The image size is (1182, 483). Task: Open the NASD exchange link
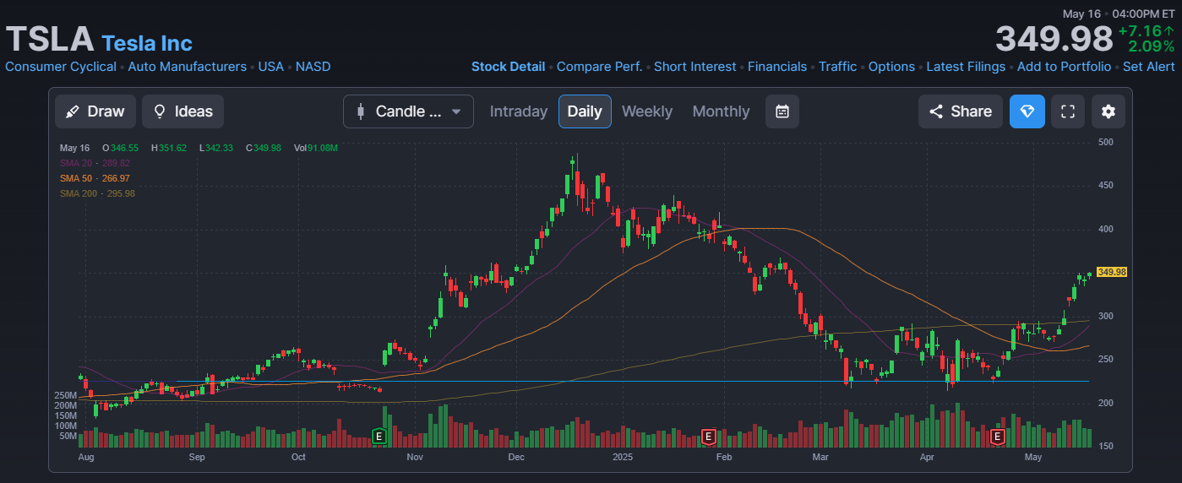pyautogui.click(x=313, y=67)
